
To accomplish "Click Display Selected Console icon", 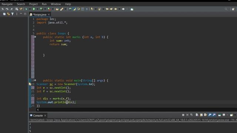I will point(224,115).
